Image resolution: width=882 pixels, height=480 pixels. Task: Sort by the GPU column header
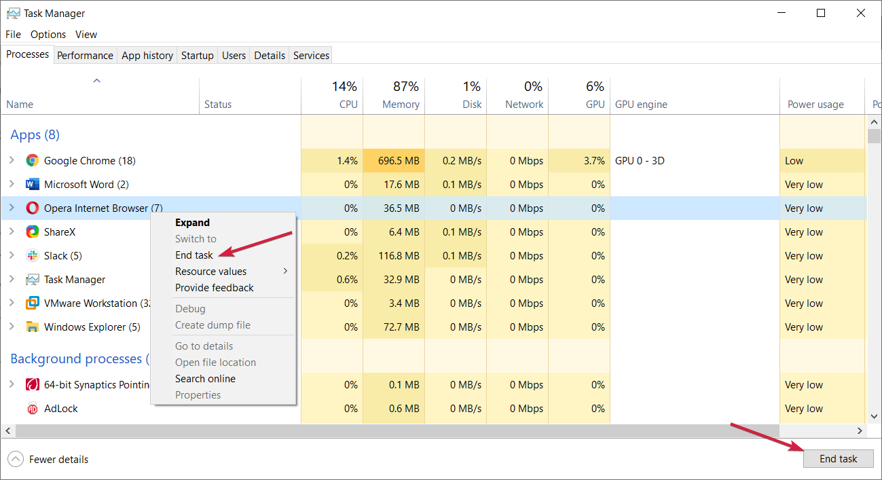579,96
